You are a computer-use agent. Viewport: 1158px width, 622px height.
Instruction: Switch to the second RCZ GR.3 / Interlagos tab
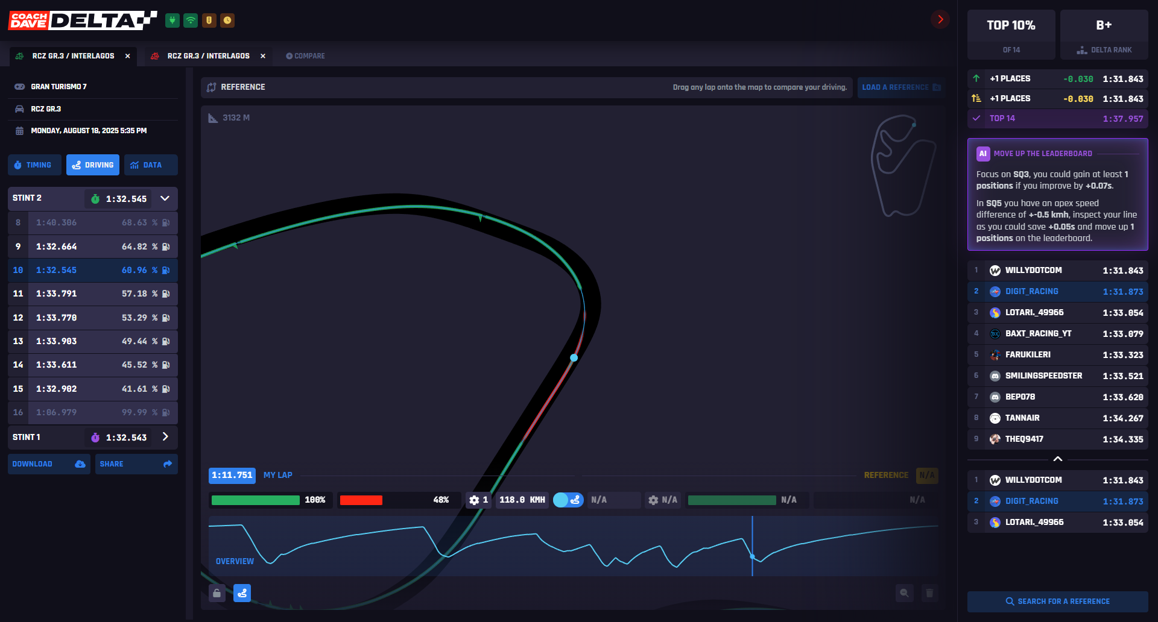point(208,56)
